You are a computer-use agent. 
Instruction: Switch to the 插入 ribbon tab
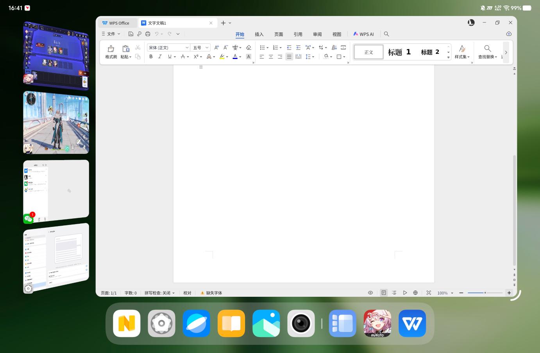pos(259,34)
